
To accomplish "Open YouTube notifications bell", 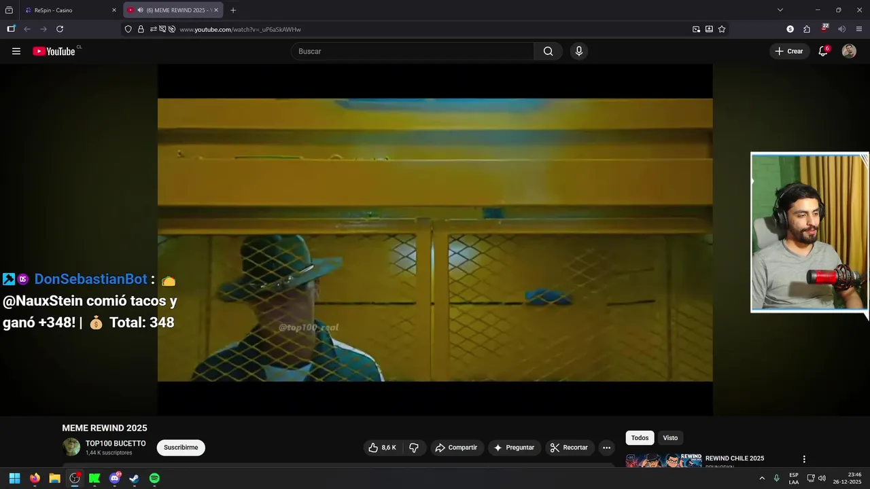I will click(x=823, y=51).
